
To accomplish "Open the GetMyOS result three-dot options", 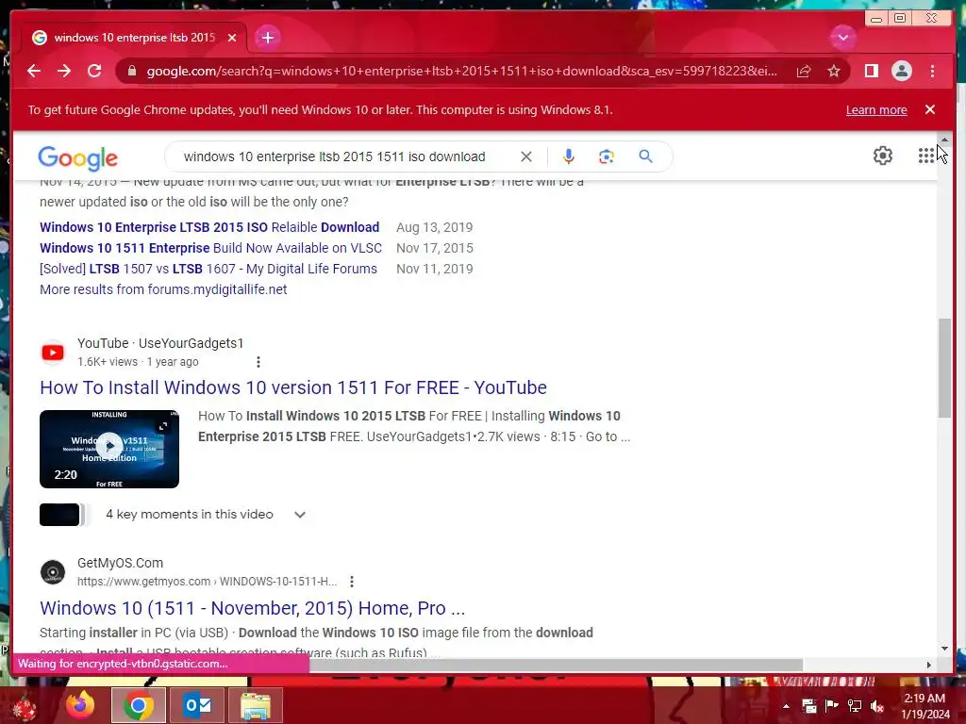I will click(351, 581).
